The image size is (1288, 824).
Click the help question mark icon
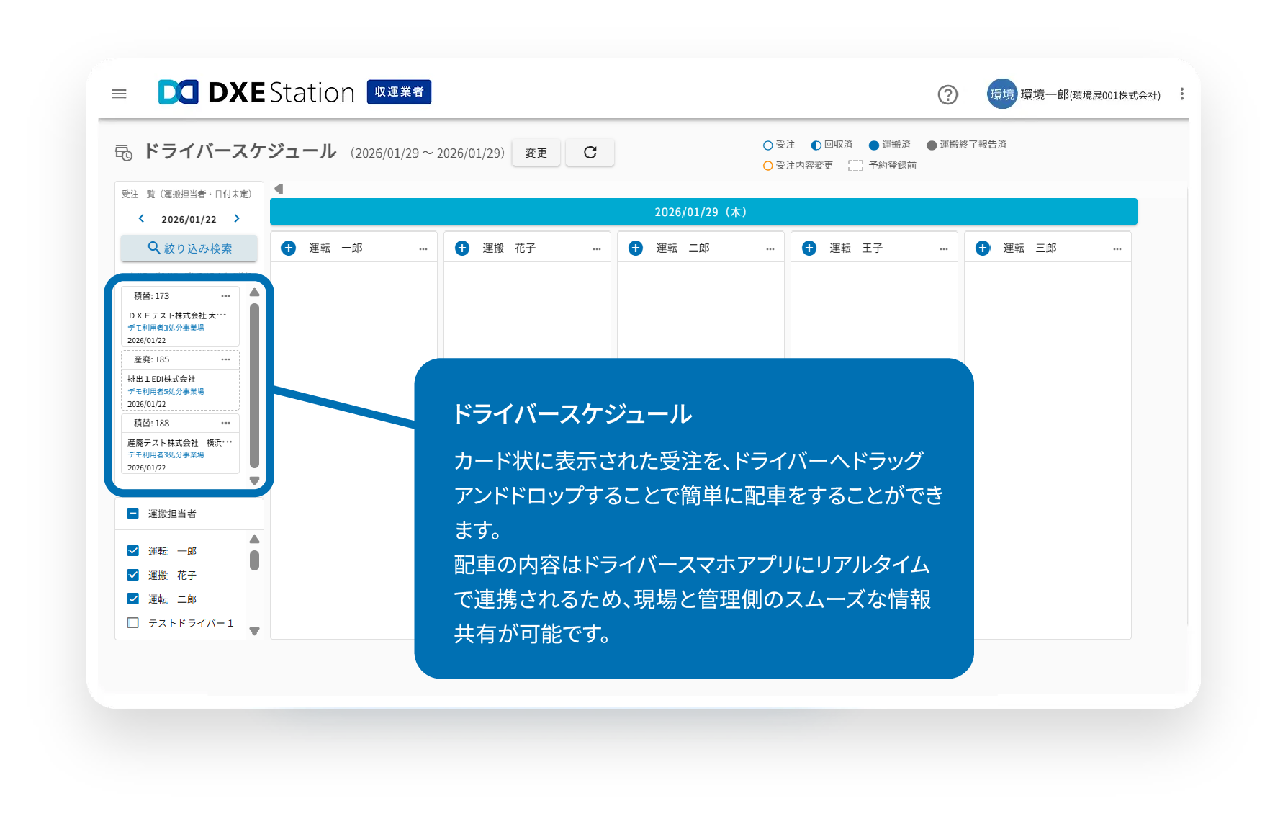tap(948, 94)
